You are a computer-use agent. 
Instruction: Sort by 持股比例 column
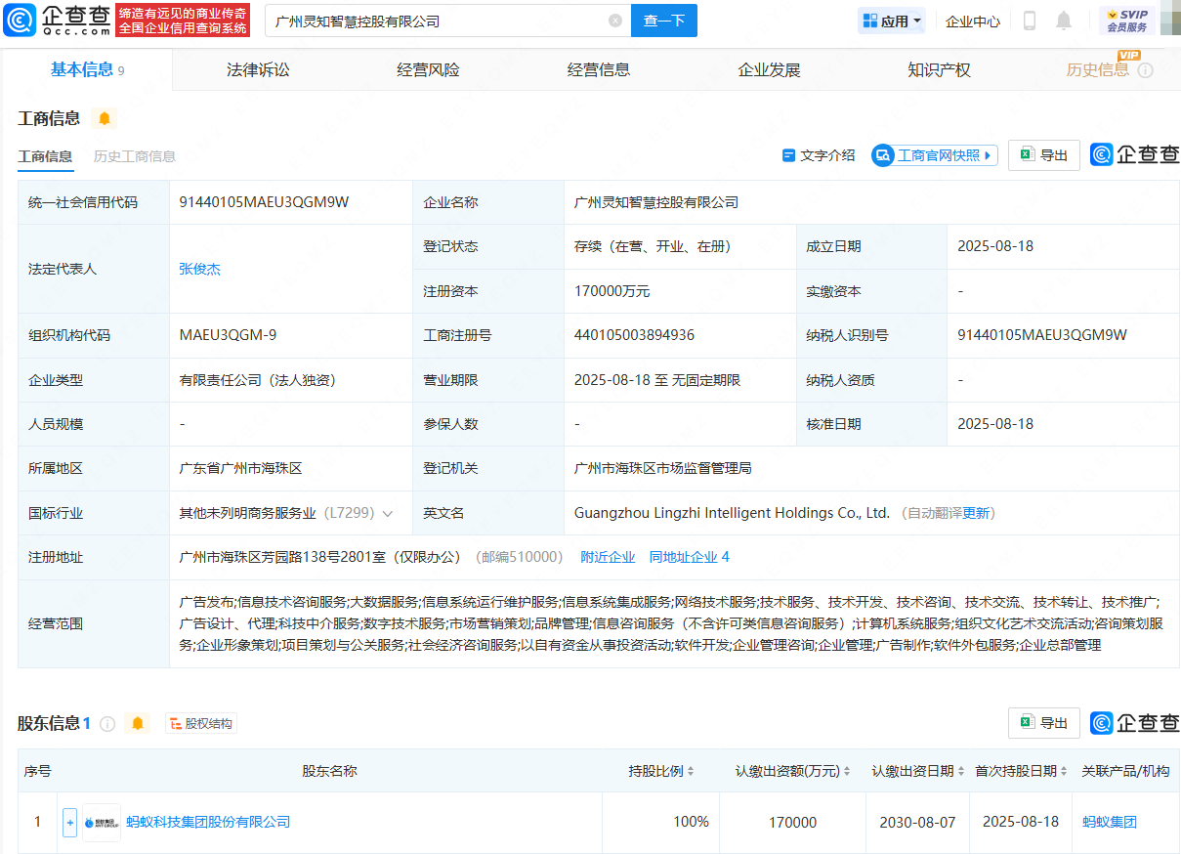(661, 771)
